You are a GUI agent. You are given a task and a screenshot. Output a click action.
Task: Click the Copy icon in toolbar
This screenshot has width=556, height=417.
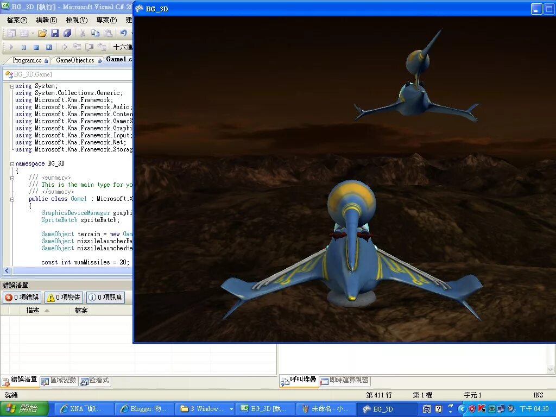tap(95, 33)
